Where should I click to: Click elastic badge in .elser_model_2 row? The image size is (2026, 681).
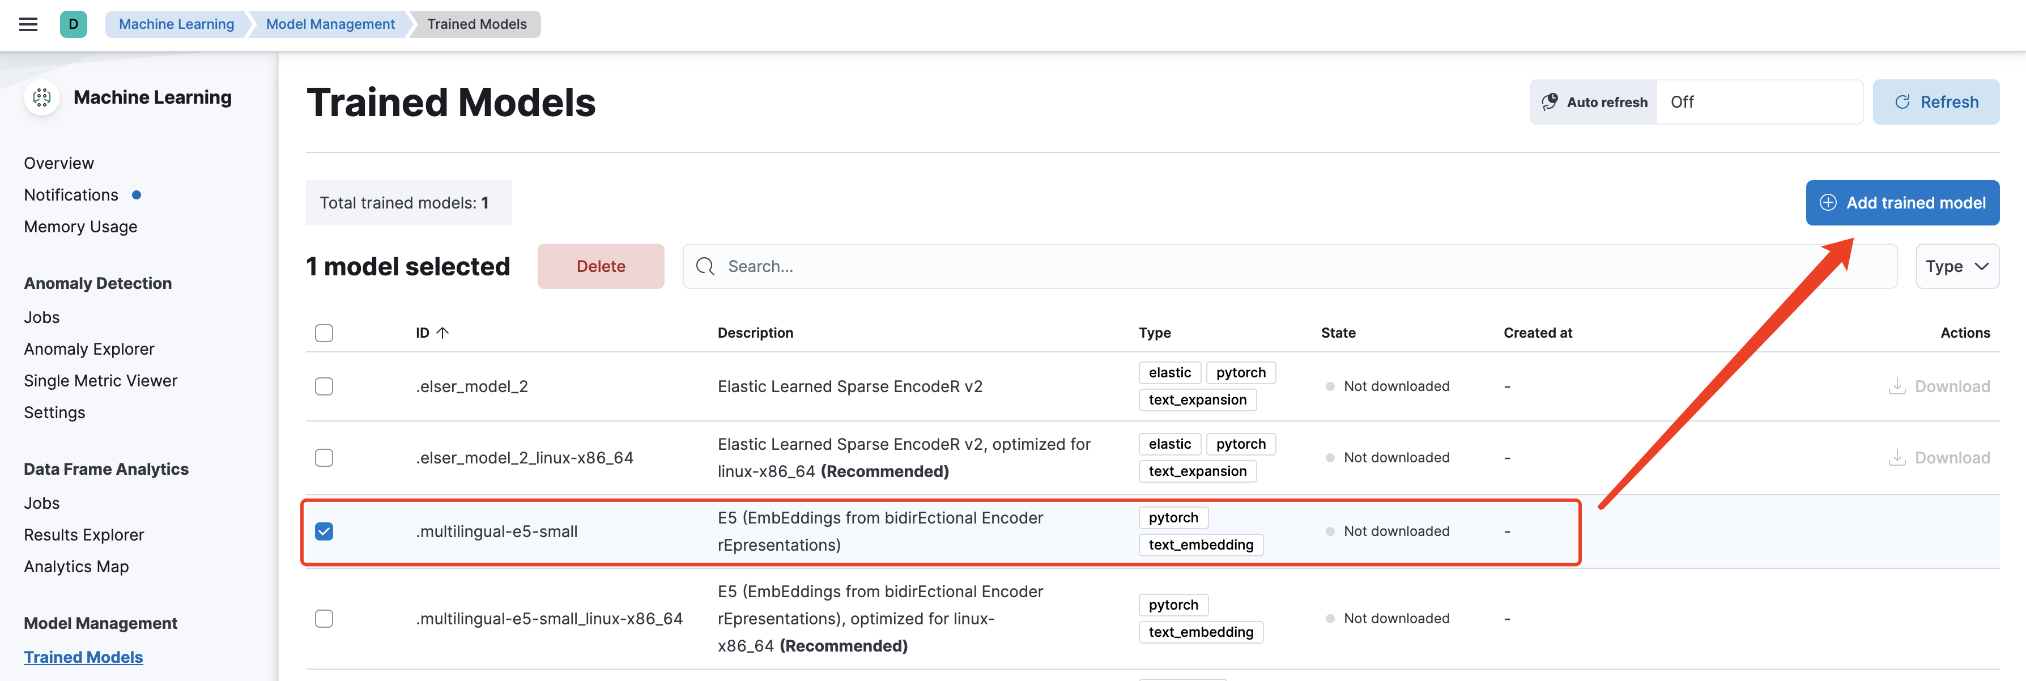(x=1169, y=373)
